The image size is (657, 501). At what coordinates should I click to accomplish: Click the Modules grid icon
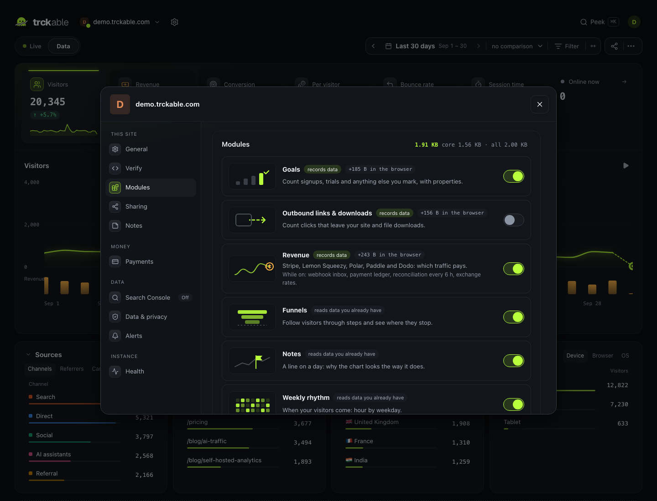tap(115, 187)
